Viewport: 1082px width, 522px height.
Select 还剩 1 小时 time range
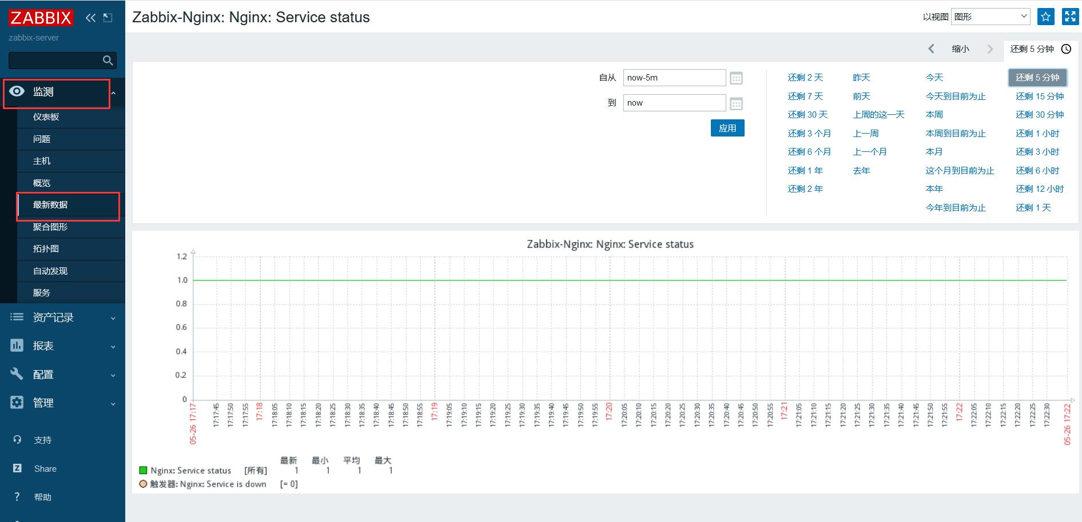coord(1037,134)
